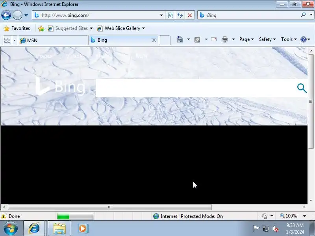Screen dimensions: 315x236
Task: Click Internet Explorer taskbar icon
Action: (34, 228)
